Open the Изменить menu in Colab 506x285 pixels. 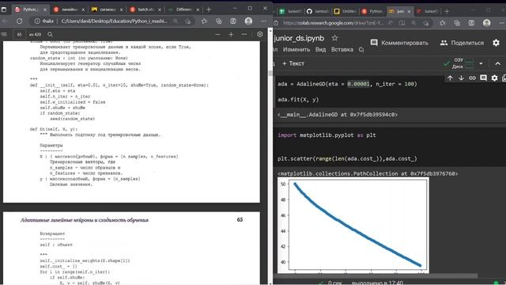pos(296,49)
